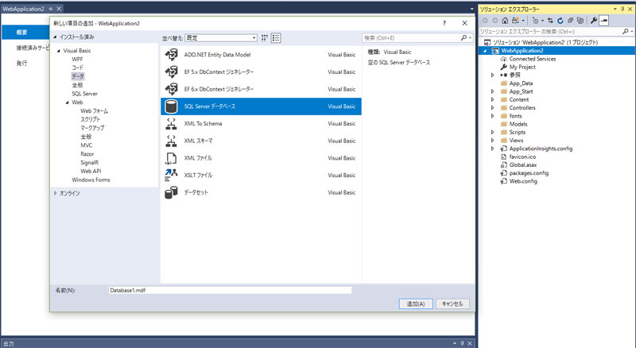Click Home icon in Solution Explorer toolbar
The width and height of the screenshot is (636, 348).
[x=505, y=21]
